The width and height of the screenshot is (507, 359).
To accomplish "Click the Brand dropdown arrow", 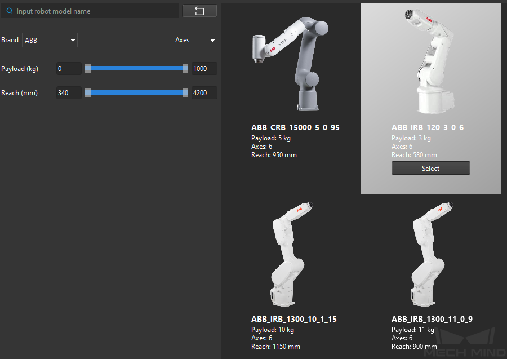I will click(73, 41).
